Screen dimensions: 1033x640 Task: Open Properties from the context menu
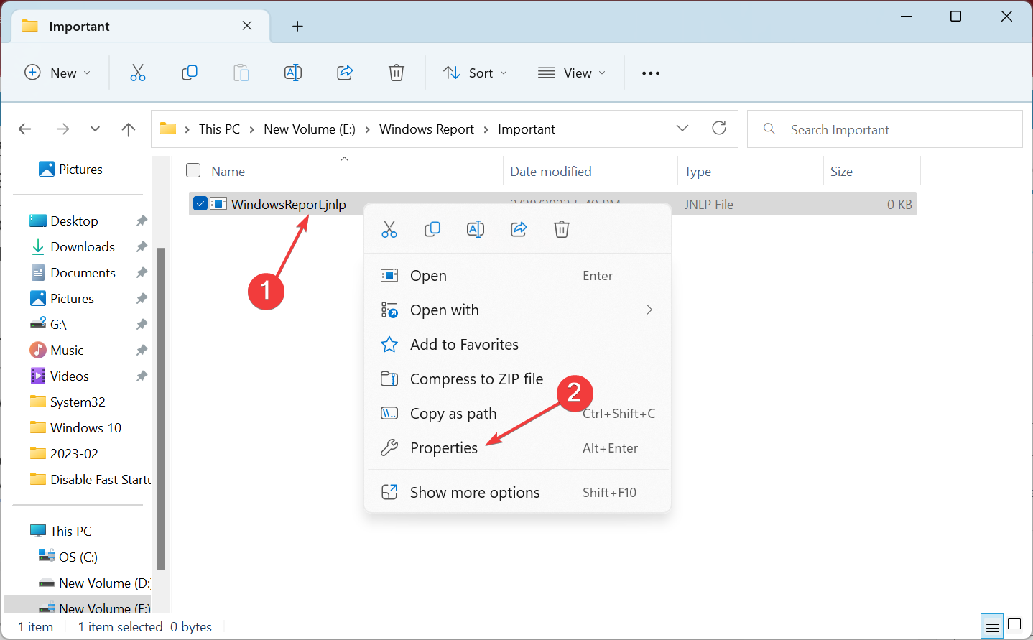[517, 448]
